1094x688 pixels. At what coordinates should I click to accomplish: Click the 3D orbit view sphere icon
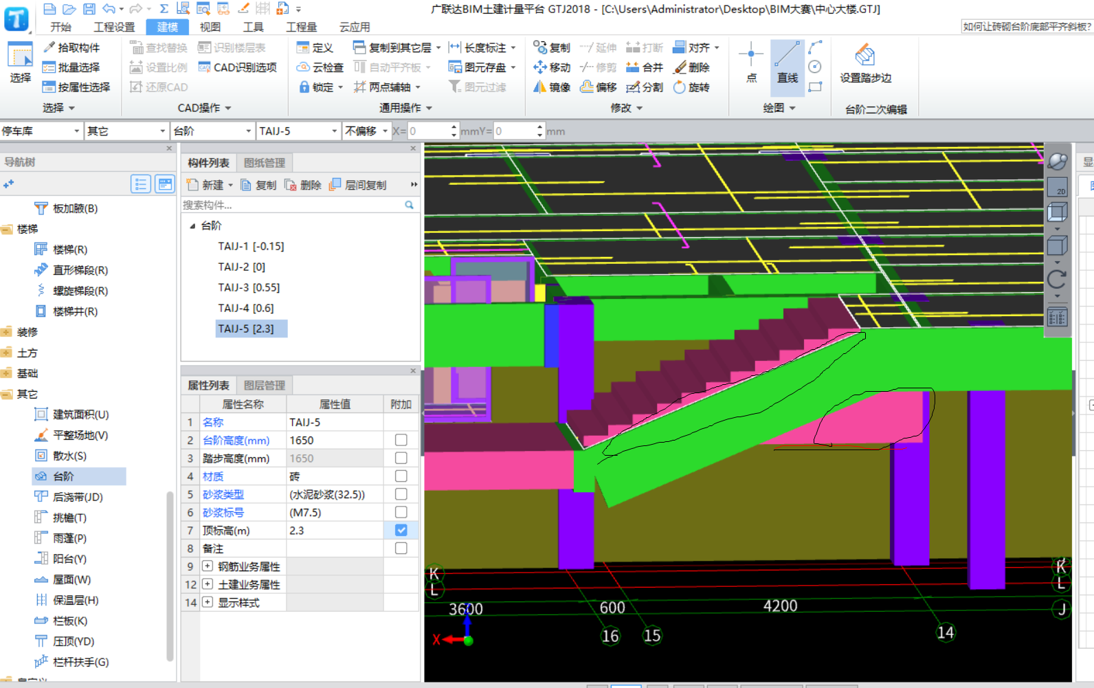pos(1057,162)
